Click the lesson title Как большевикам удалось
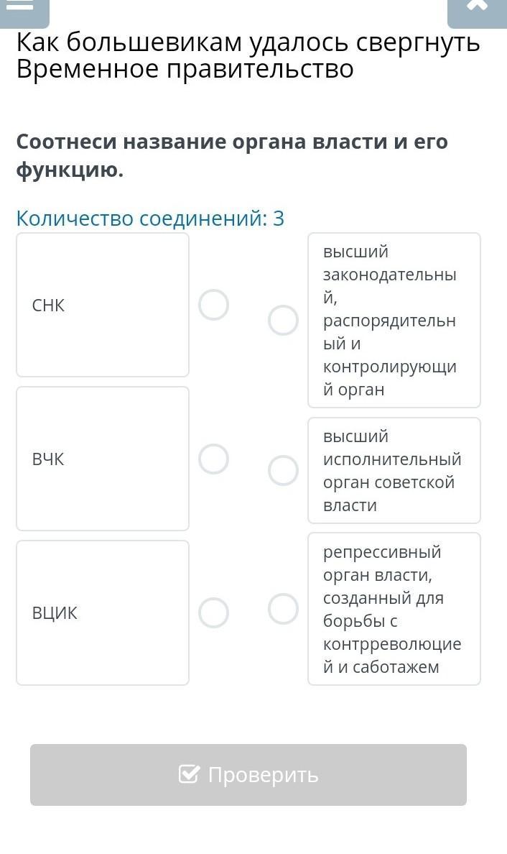The width and height of the screenshot is (507, 854). point(248,42)
